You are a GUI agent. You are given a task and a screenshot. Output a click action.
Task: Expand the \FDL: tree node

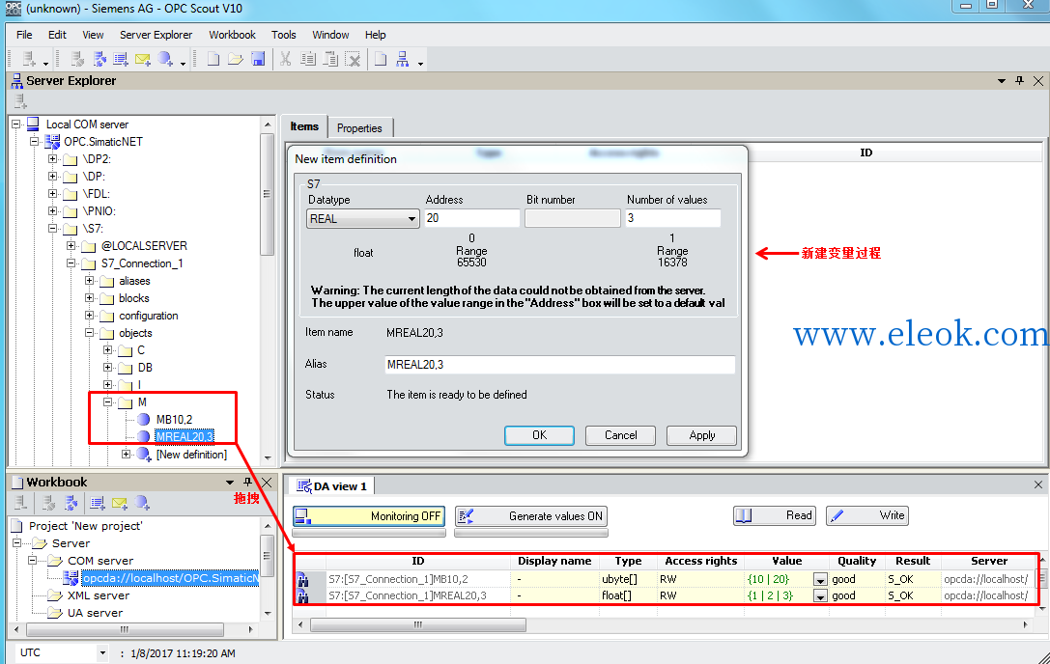click(52, 194)
